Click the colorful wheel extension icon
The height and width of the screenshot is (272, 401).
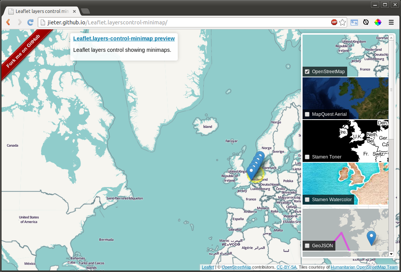click(x=378, y=22)
